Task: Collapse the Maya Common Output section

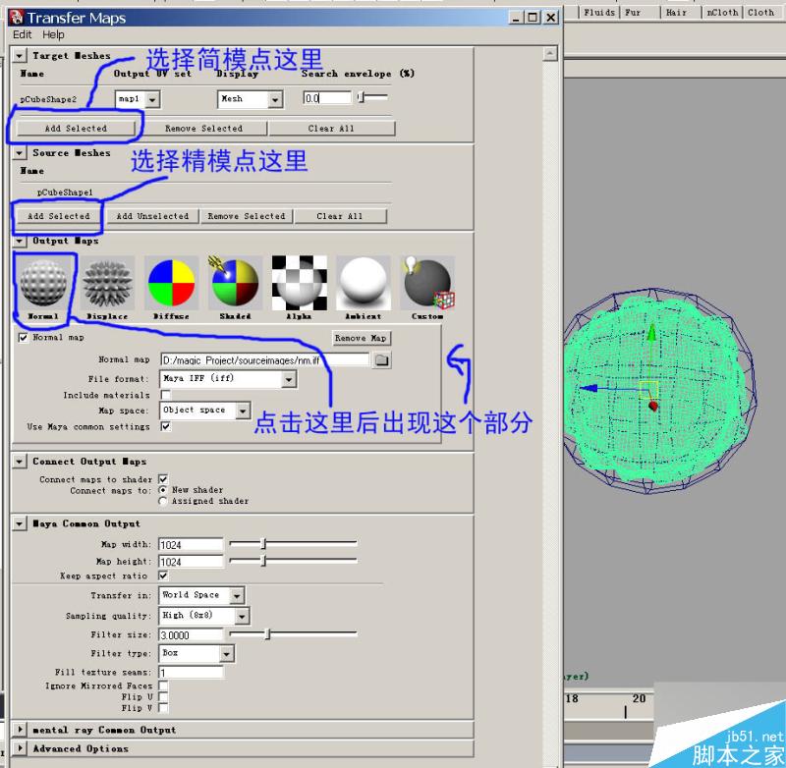Action: [x=18, y=523]
